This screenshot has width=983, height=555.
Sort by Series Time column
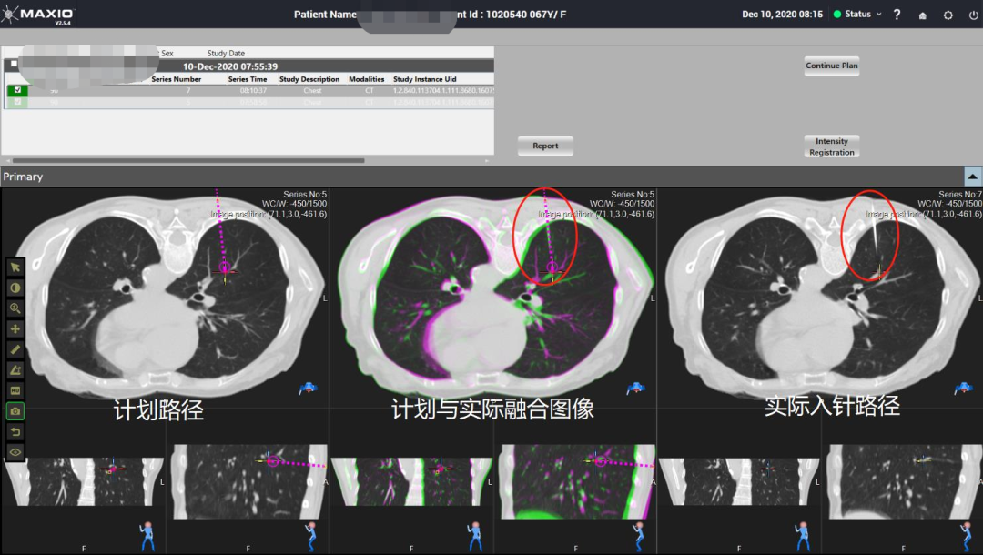tap(248, 79)
